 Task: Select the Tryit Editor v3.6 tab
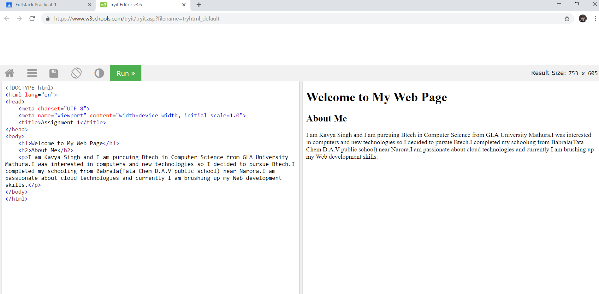pos(143,5)
